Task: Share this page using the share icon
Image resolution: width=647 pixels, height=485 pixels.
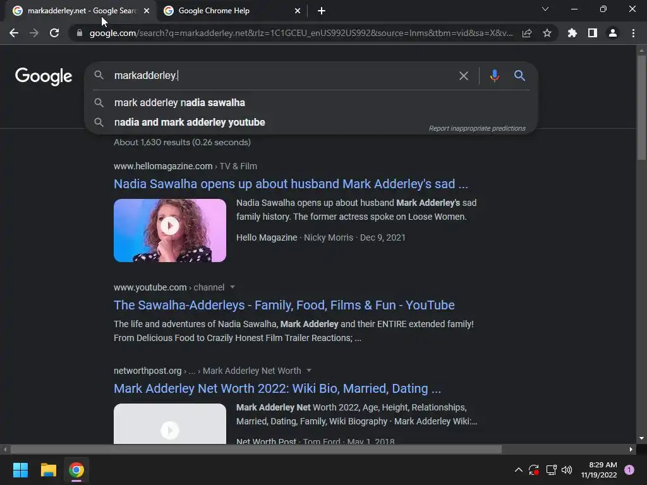Action: pos(527,33)
